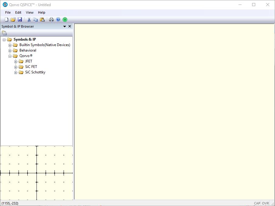Click the JFET folder icon
275x206 pixels.
[21, 61]
